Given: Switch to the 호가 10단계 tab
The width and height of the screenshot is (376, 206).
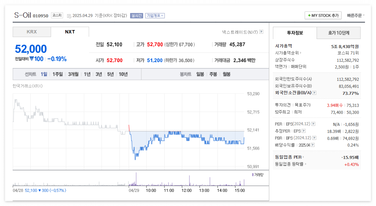Looking at the screenshot, I should click(x=339, y=33).
